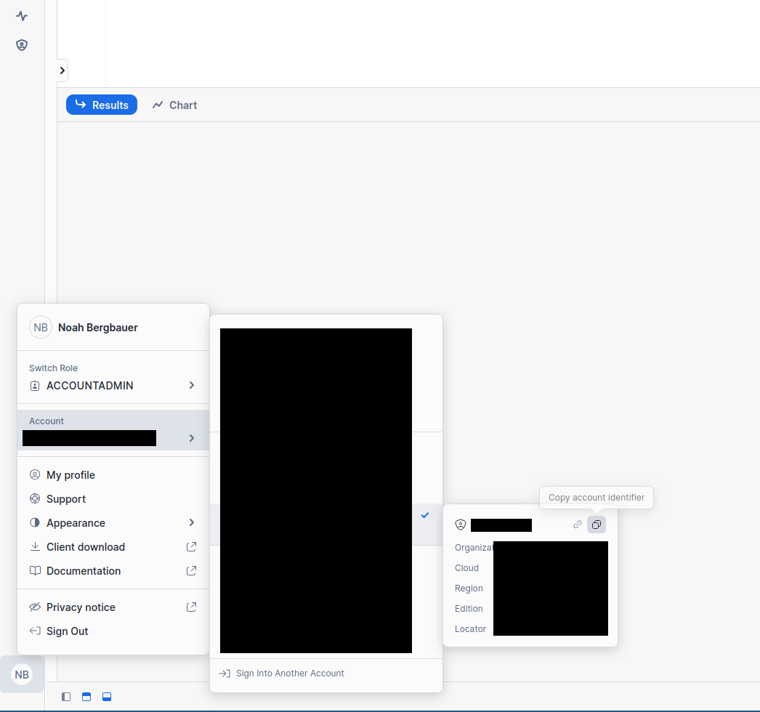Click the Copy account identifier icon
The image size is (760, 712).
596,525
